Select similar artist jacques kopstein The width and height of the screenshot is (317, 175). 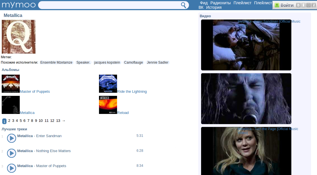107,62
